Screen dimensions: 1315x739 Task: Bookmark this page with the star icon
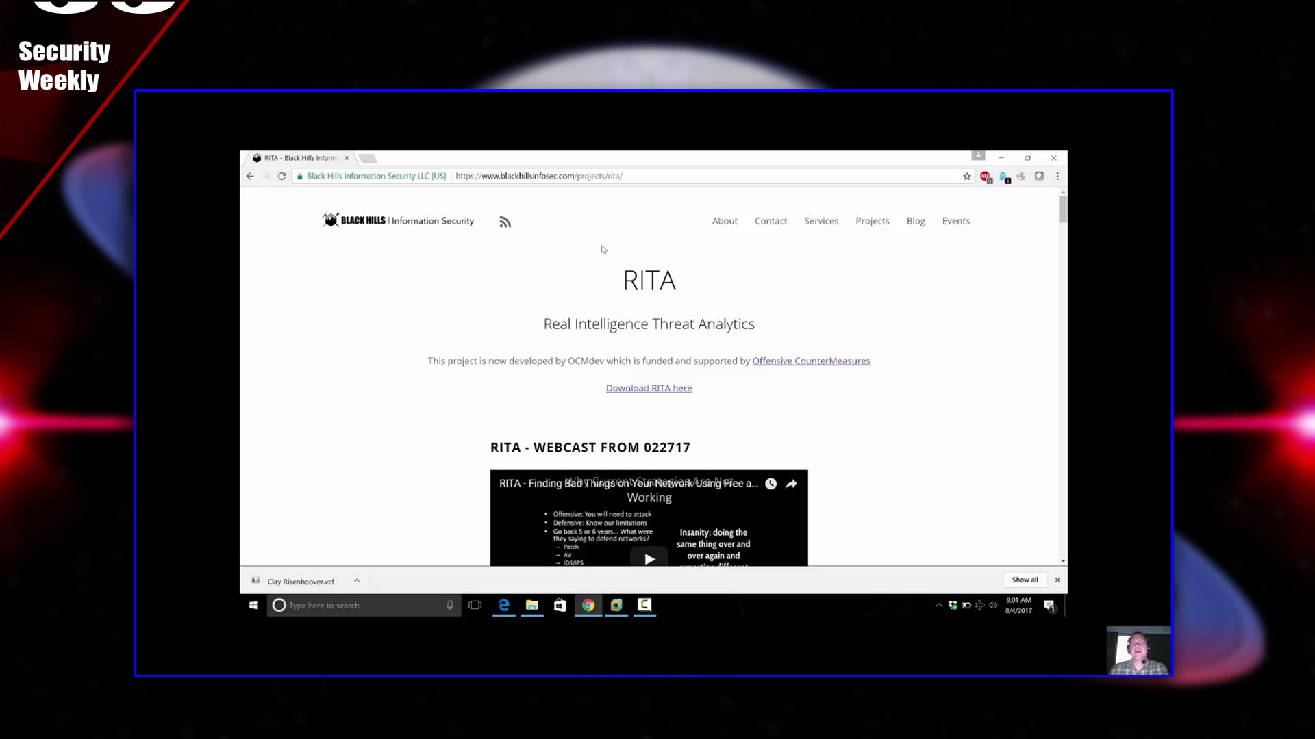(967, 176)
